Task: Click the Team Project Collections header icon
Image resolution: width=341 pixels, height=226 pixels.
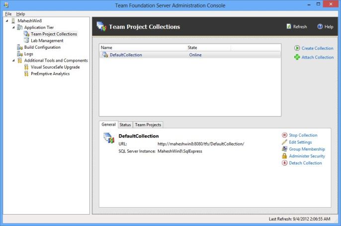Action: click(101, 26)
